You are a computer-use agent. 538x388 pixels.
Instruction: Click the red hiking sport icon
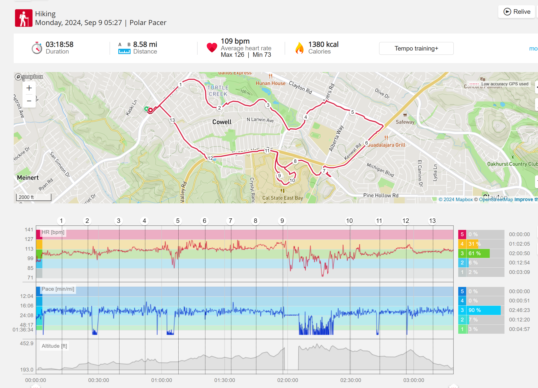24,18
